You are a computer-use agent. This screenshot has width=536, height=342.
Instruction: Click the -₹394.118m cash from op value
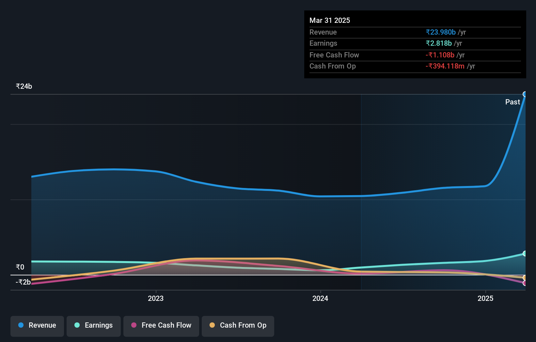click(445, 66)
